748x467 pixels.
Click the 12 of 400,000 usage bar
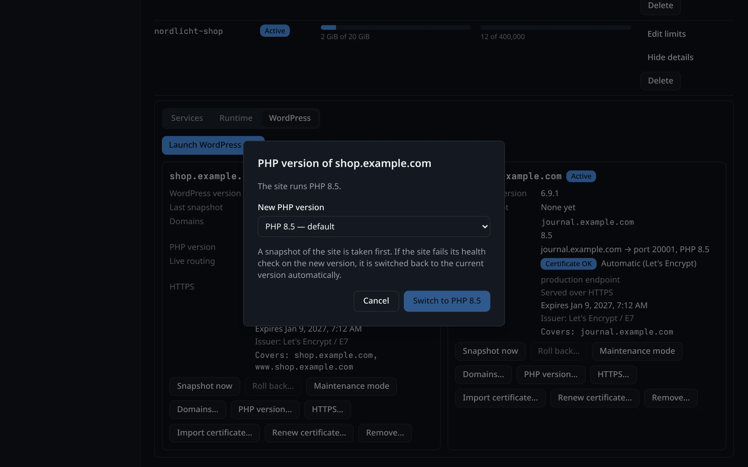pyautogui.click(x=555, y=27)
